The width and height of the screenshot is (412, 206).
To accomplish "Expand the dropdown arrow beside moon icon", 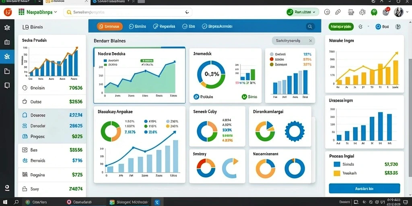I will pos(368,27).
